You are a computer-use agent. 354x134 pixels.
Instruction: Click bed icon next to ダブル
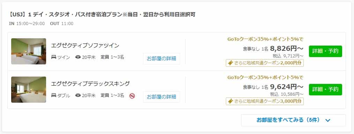(x=54, y=95)
